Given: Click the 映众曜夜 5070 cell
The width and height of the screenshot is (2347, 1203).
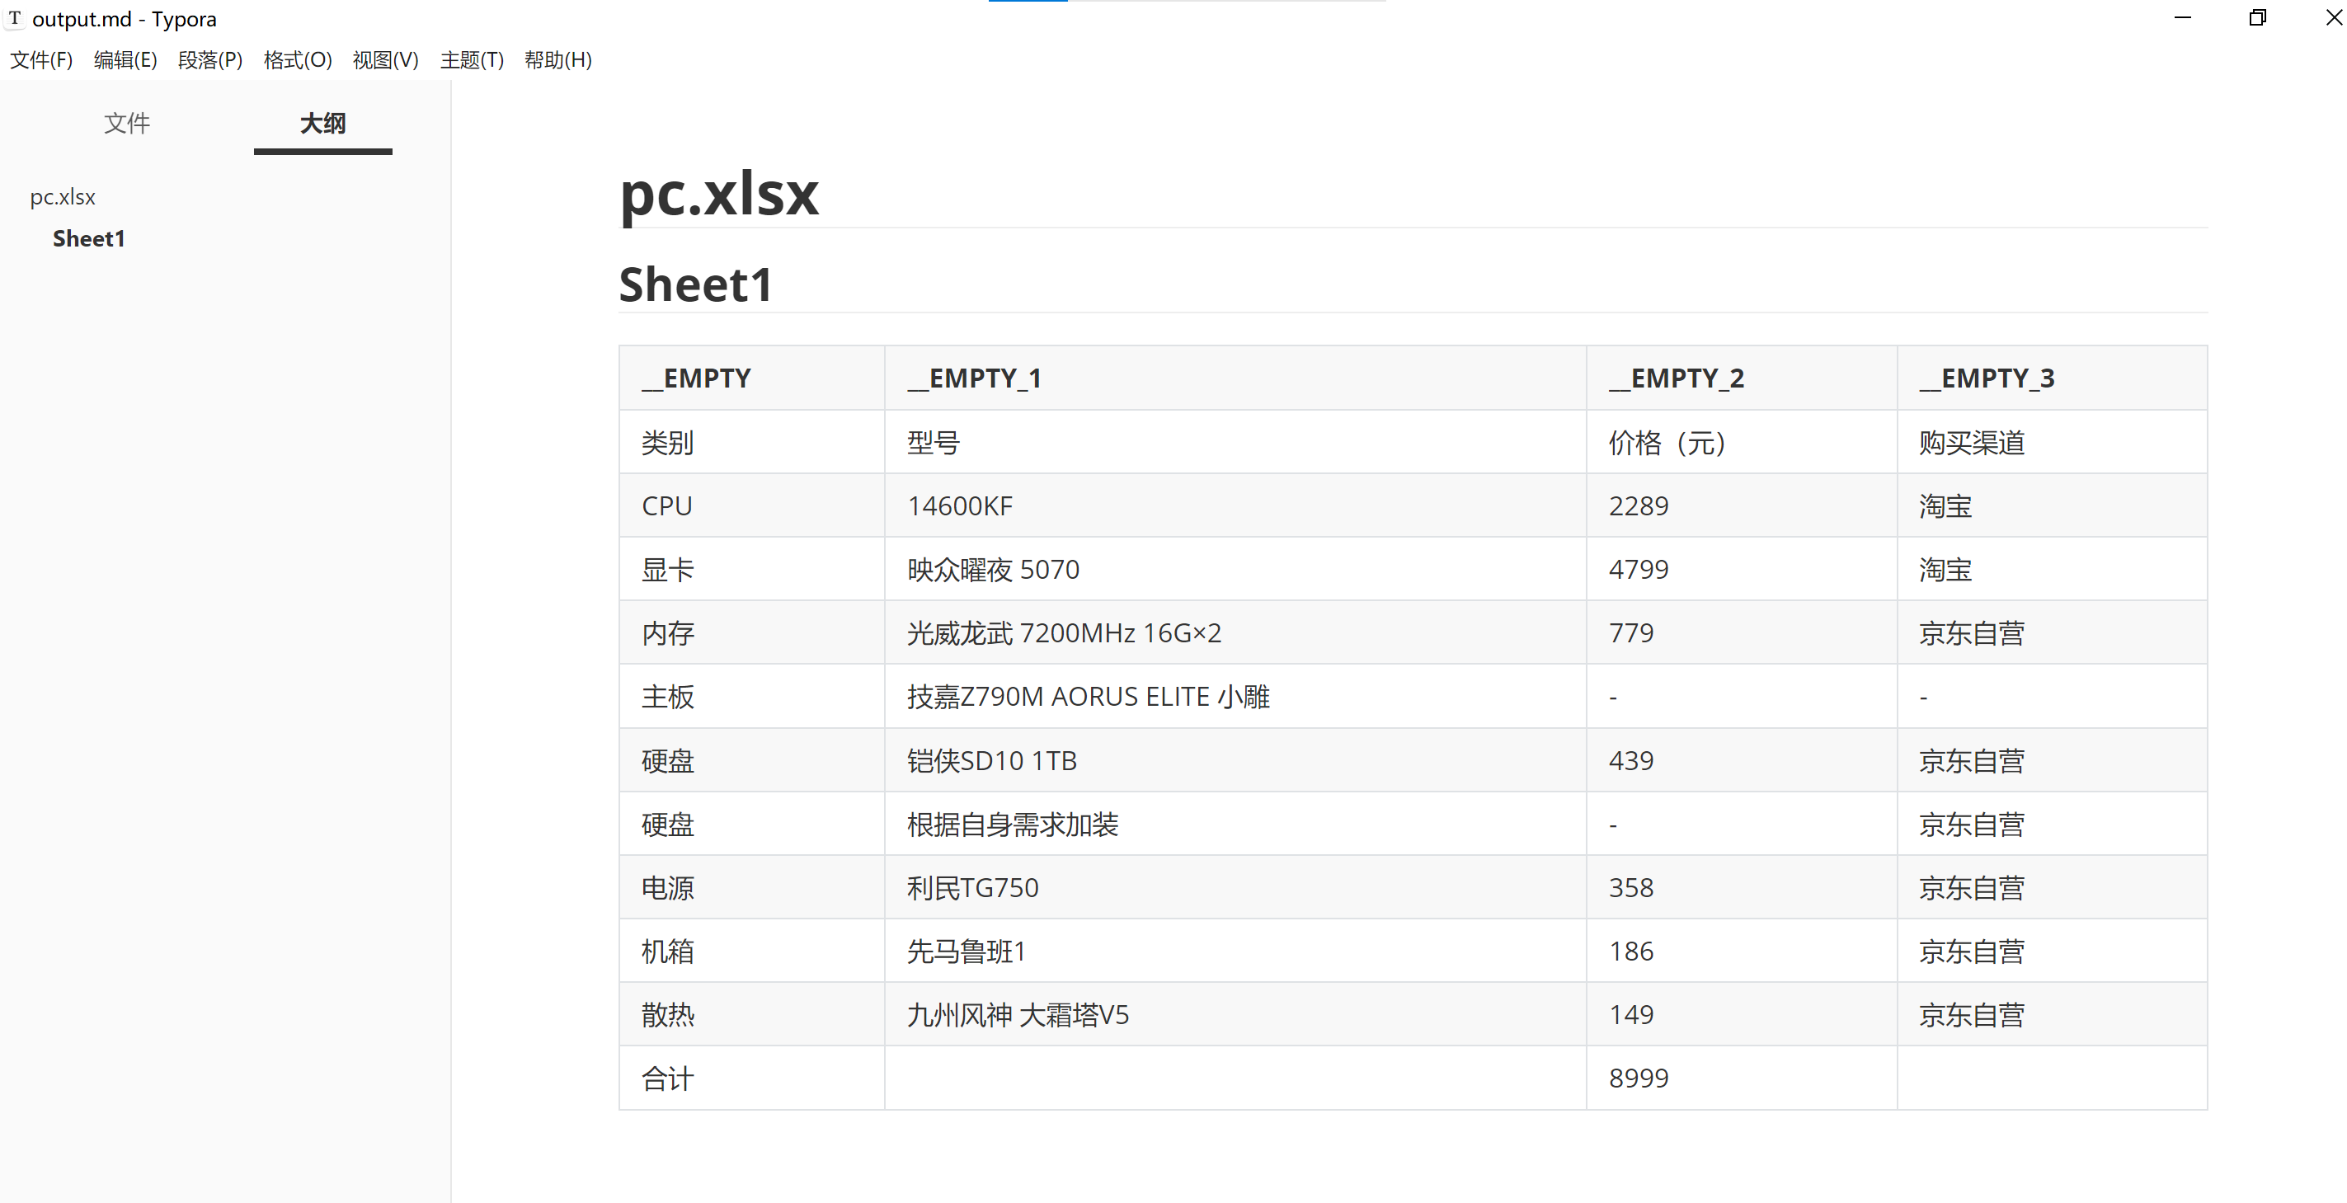Looking at the screenshot, I should coord(1235,569).
